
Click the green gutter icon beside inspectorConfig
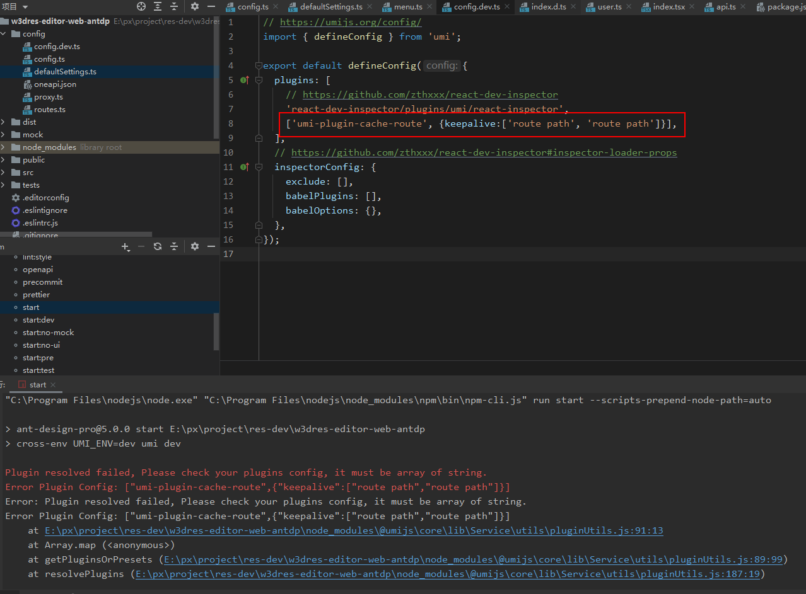pos(244,166)
